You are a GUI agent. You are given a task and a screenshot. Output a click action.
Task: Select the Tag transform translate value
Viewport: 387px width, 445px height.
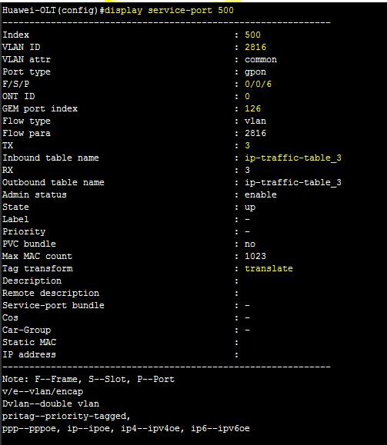pos(269,268)
